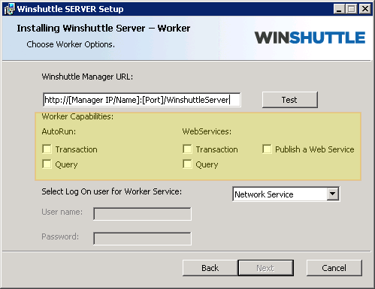Viewport: 375px width, 289px height.
Task: Click the Test button
Action: point(290,100)
